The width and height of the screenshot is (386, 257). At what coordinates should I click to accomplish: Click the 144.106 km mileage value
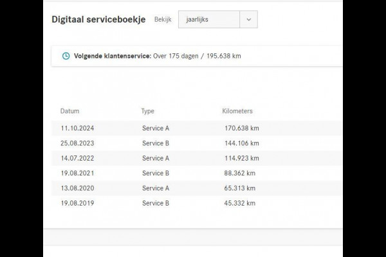[241, 143]
